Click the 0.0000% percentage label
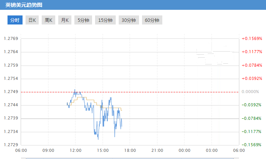The width and height of the screenshot is (266, 159). pos(251,92)
